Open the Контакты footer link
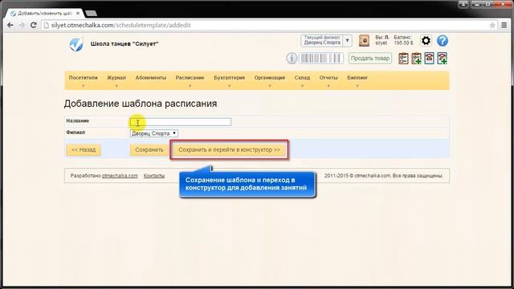514x289 pixels. coord(154,176)
